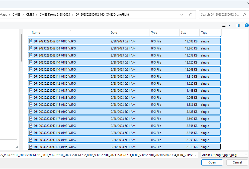Image resolution: width=249 pixels, height=169 pixels.
Task: Click the search magnifier icon
Action: (244, 15)
